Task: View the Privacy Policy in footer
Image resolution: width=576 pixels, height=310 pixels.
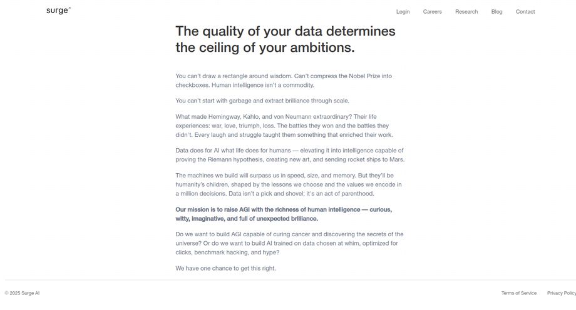Action: pos(562,293)
